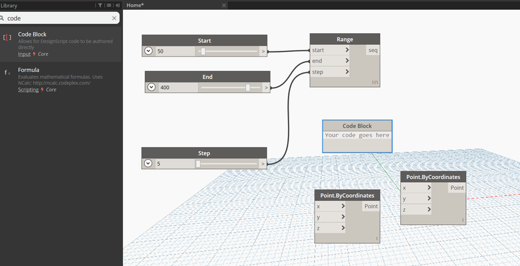Select upper-right Point.ByCoordinates node header

point(433,177)
